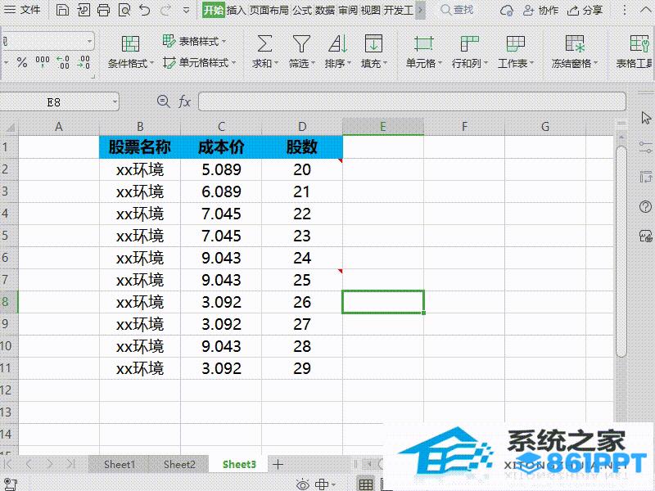Viewport: 655px width, 491px height.
Task: Expand the quick access toolbar customize arrow
Action: 187,10
